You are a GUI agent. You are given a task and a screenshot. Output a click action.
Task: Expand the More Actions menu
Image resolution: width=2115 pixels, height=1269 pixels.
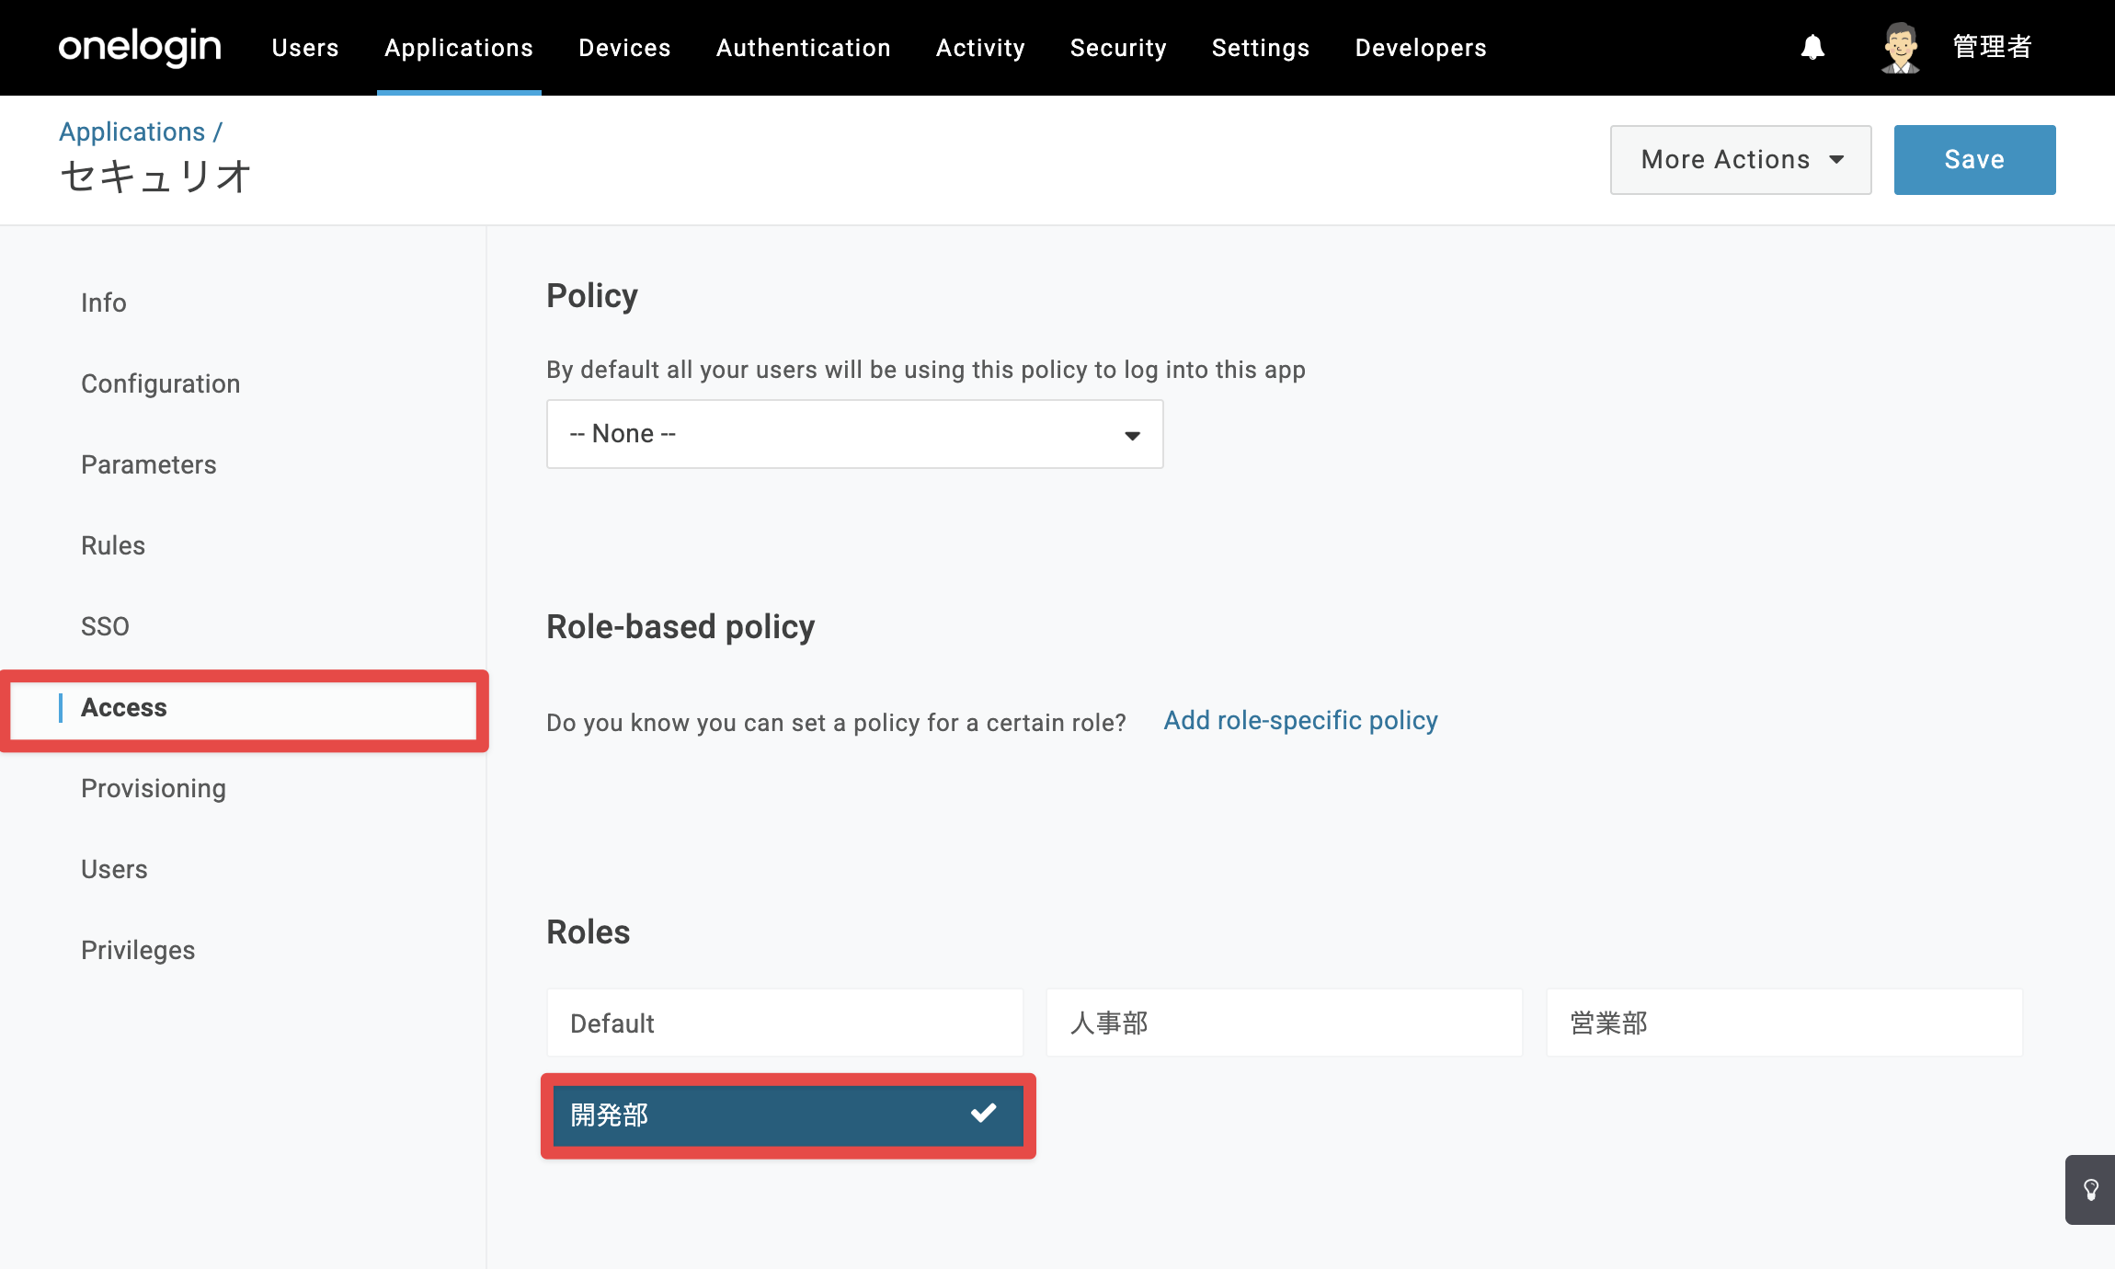[x=1741, y=160]
